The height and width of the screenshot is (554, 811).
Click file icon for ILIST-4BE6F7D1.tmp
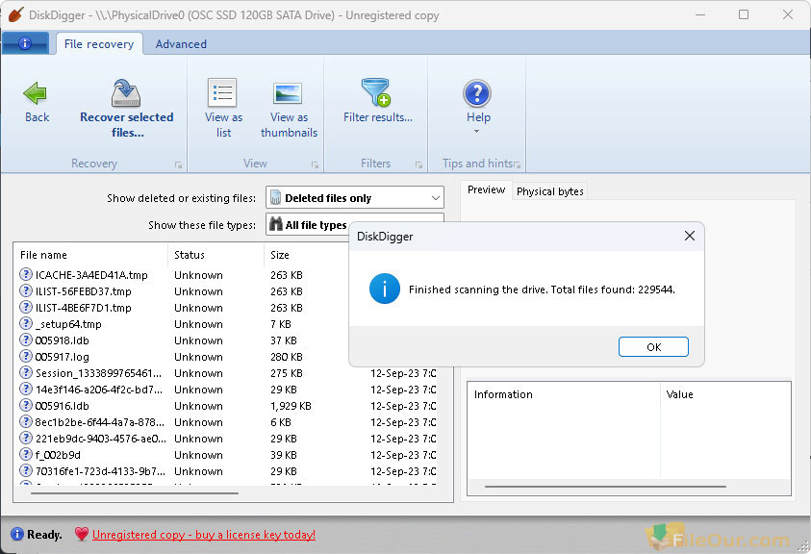point(26,307)
